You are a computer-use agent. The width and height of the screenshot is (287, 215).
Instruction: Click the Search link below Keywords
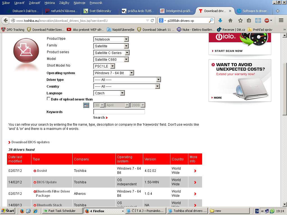100,118
